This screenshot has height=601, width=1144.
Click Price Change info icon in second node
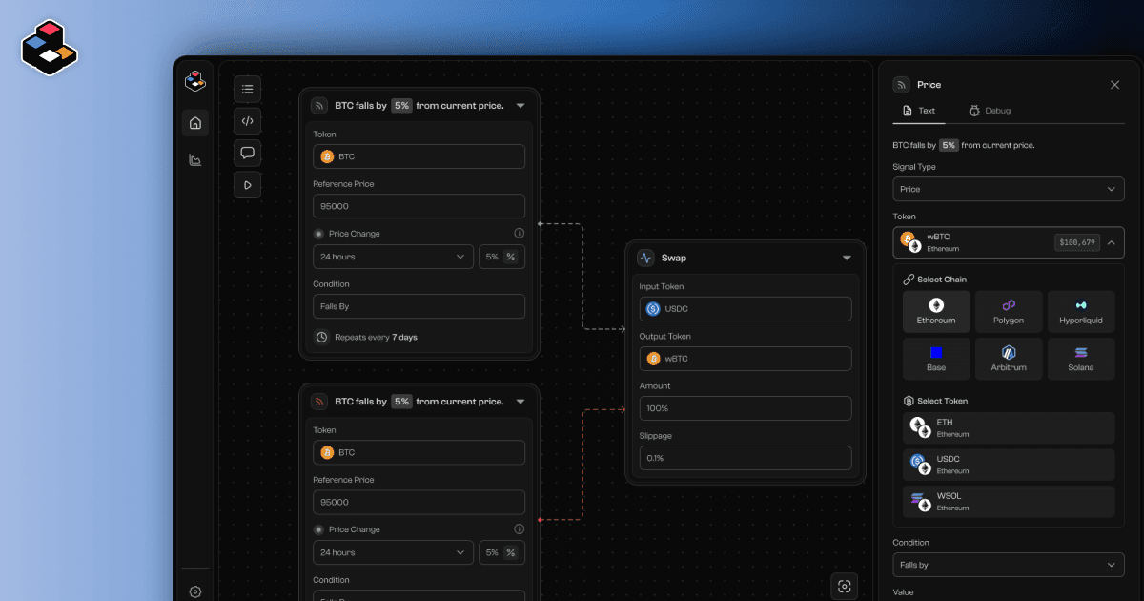pos(520,528)
